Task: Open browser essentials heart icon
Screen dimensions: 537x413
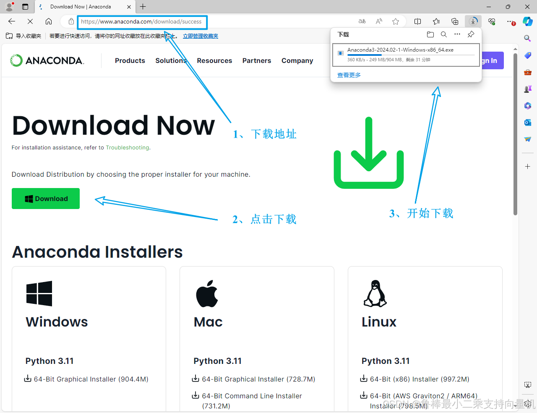Action: 492,21
